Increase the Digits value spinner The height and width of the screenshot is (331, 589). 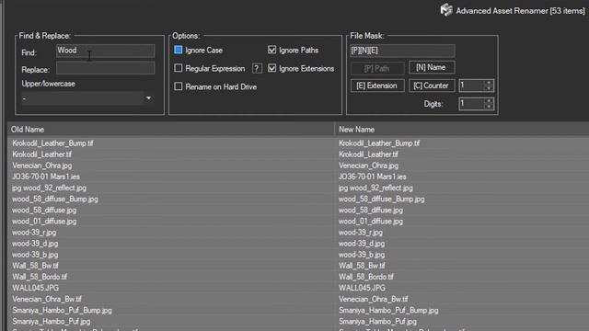tap(489, 101)
